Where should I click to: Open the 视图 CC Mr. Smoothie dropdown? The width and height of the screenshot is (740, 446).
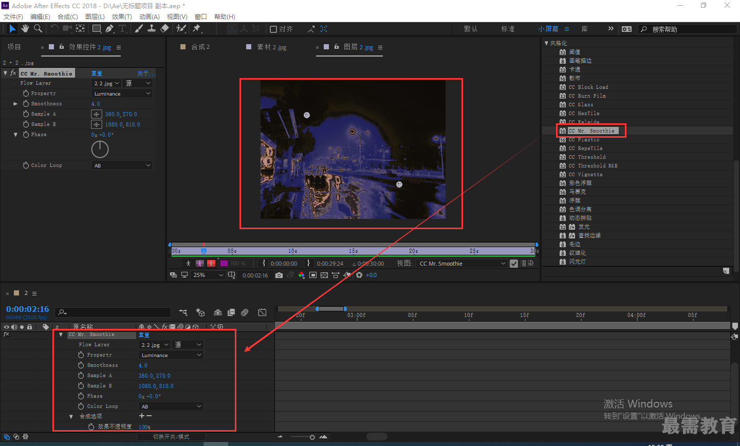(462, 264)
